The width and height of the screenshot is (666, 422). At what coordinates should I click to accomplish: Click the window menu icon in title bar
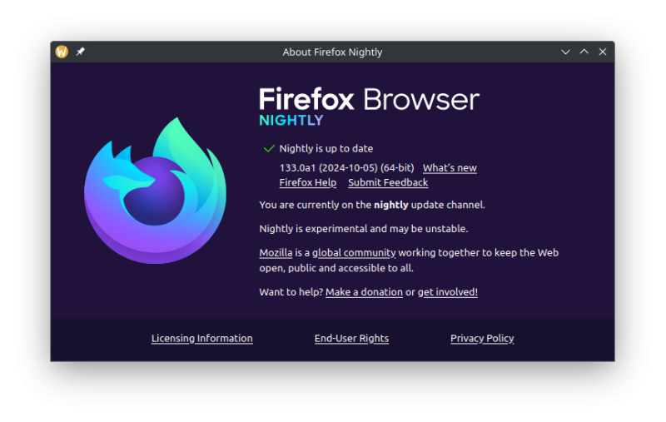click(x=62, y=52)
